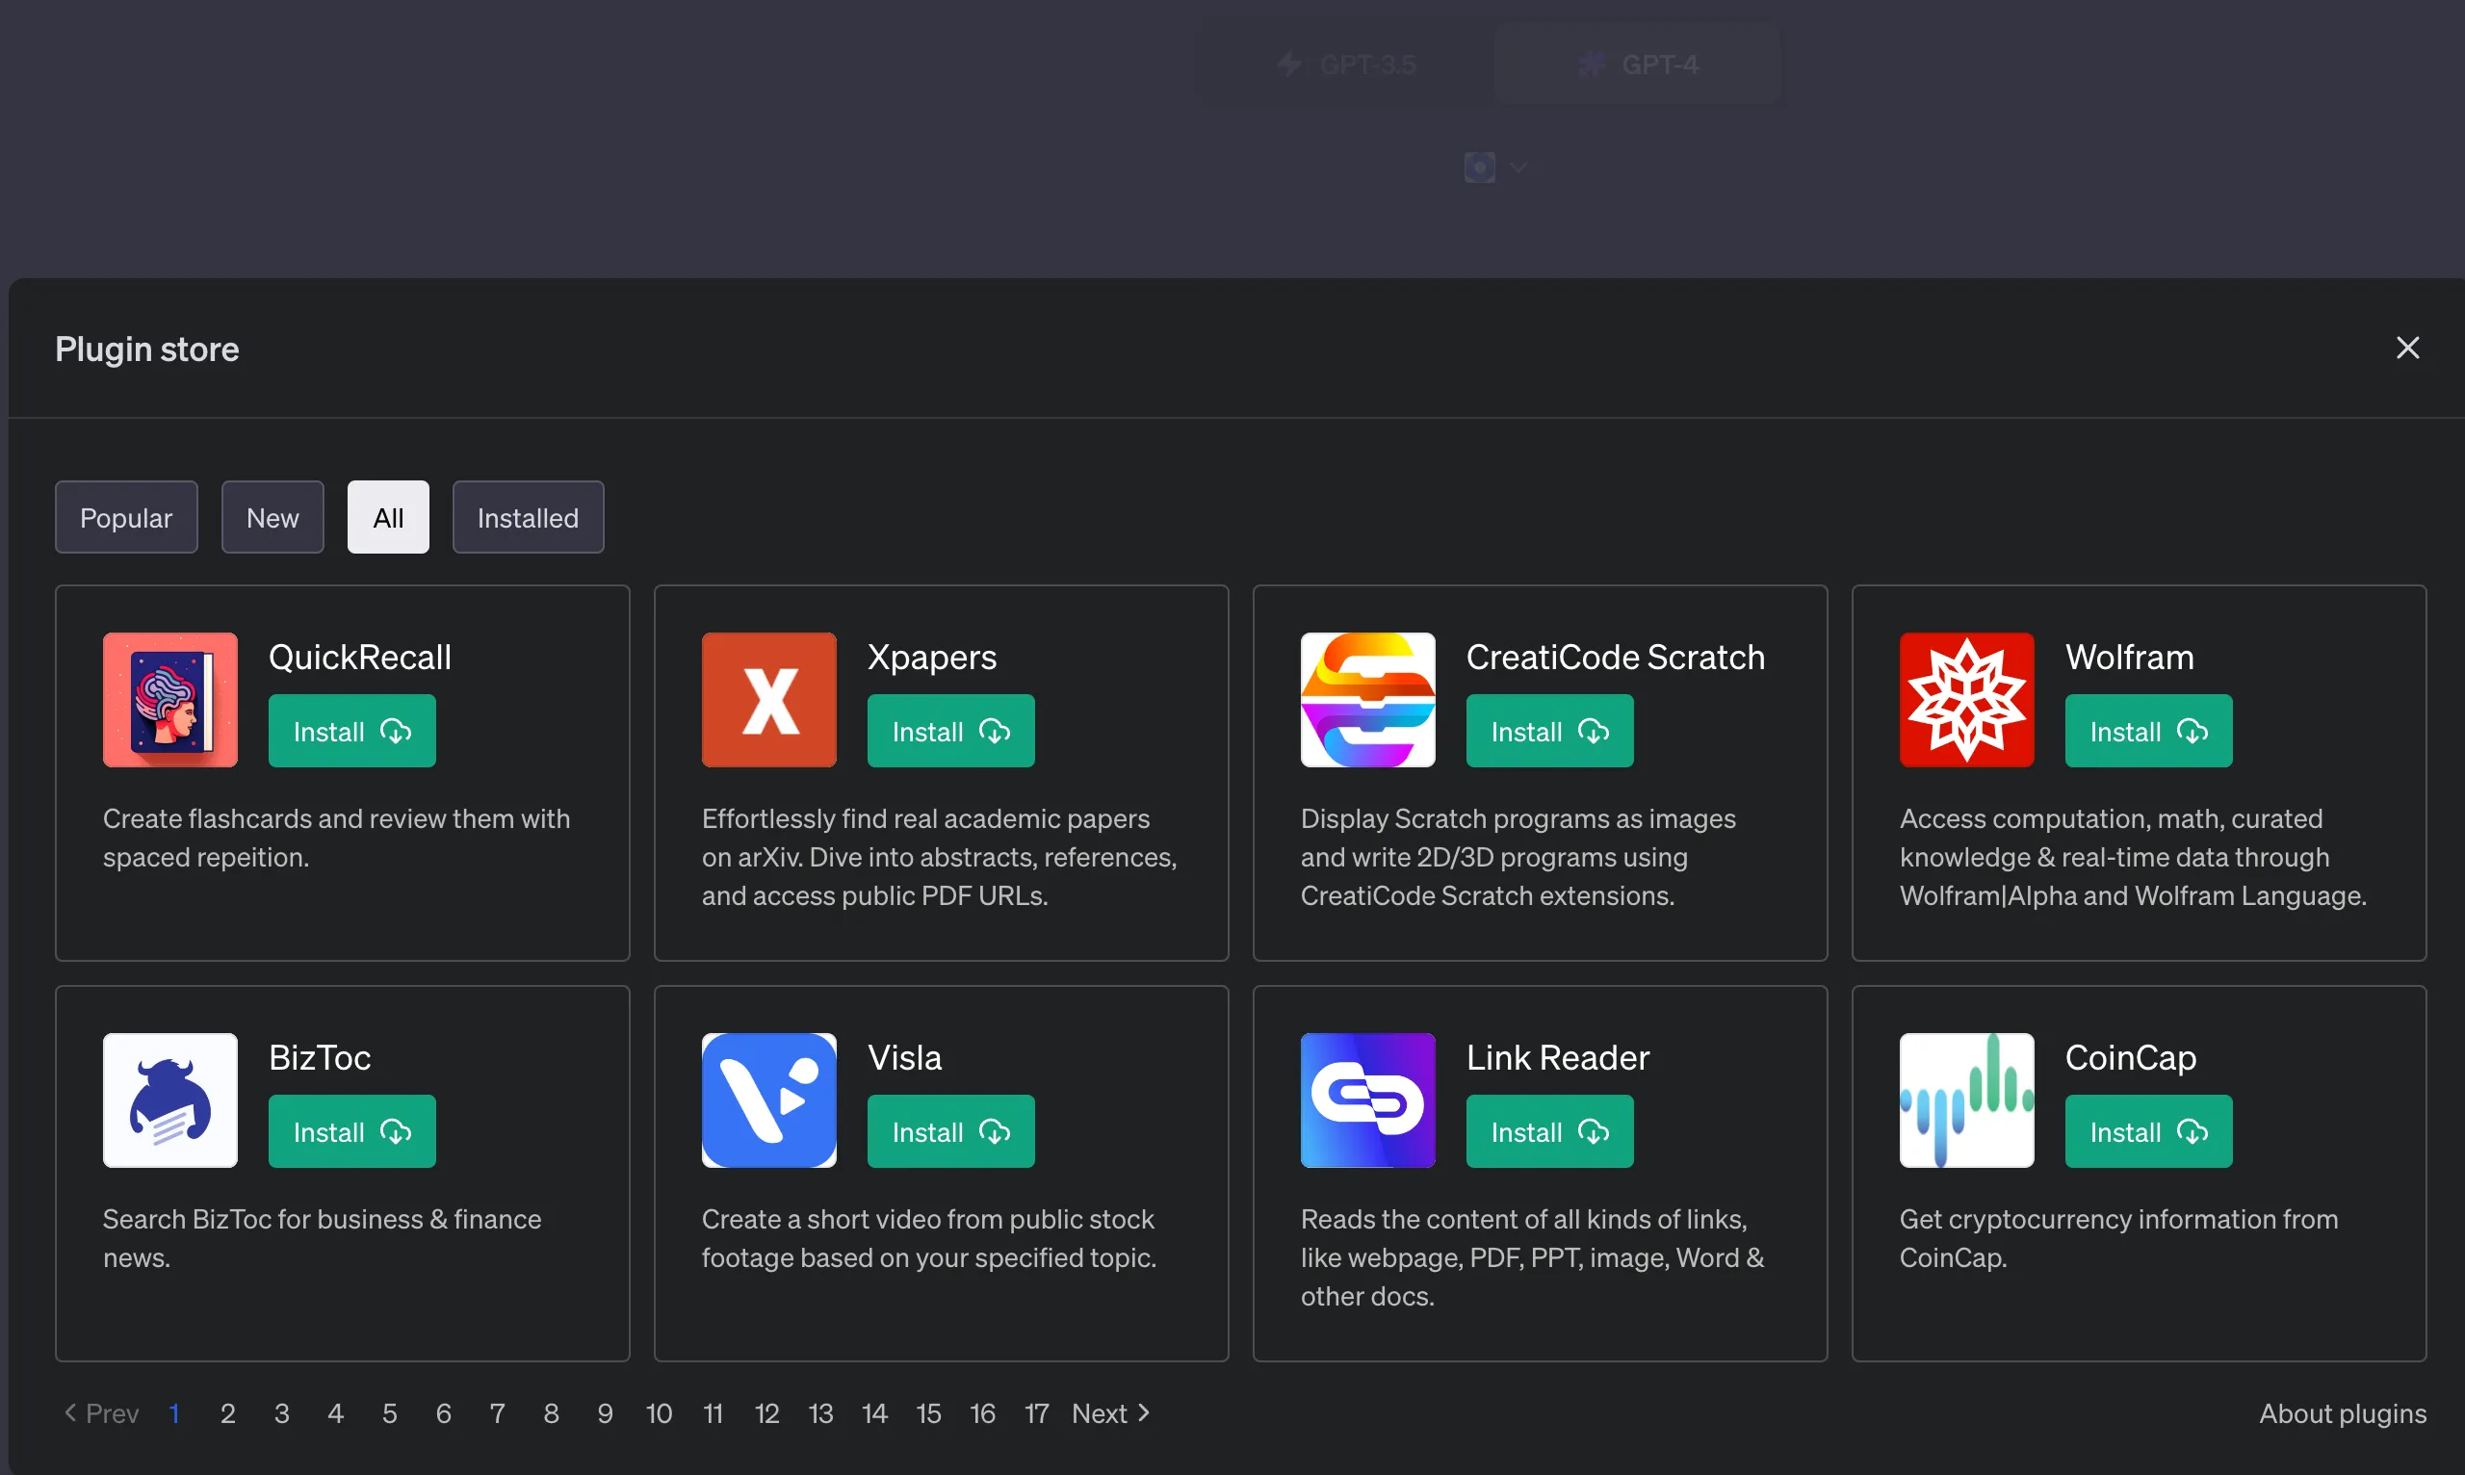Go to plugin page 9
The height and width of the screenshot is (1475, 2465).
pos(606,1413)
